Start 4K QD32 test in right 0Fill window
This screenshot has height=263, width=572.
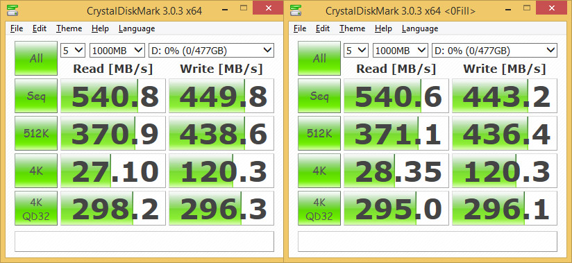[x=319, y=208]
